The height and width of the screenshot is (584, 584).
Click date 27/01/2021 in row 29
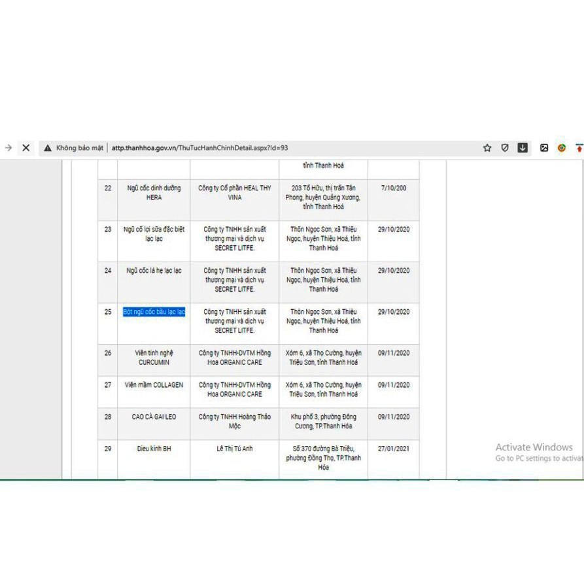click(394, 449)
